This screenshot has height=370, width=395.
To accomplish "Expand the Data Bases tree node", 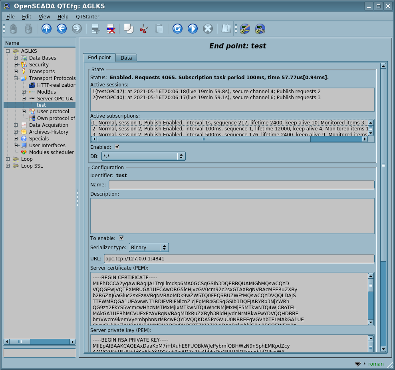I will click(x=16, y=58).
